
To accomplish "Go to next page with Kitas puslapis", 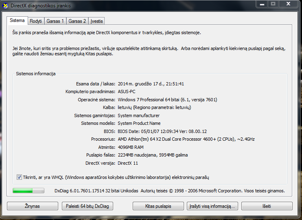I will pos(158,206).
